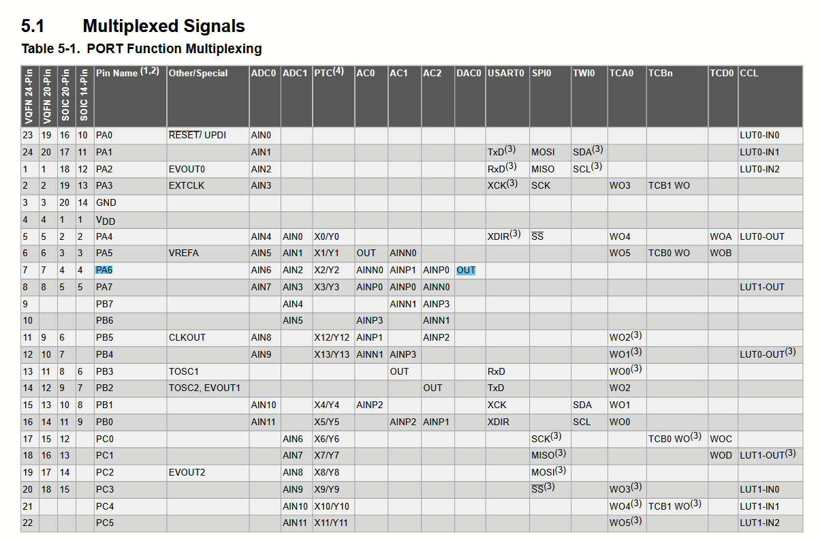Click the highlighted PA6 pin name cell

click(x=104, y=270)
